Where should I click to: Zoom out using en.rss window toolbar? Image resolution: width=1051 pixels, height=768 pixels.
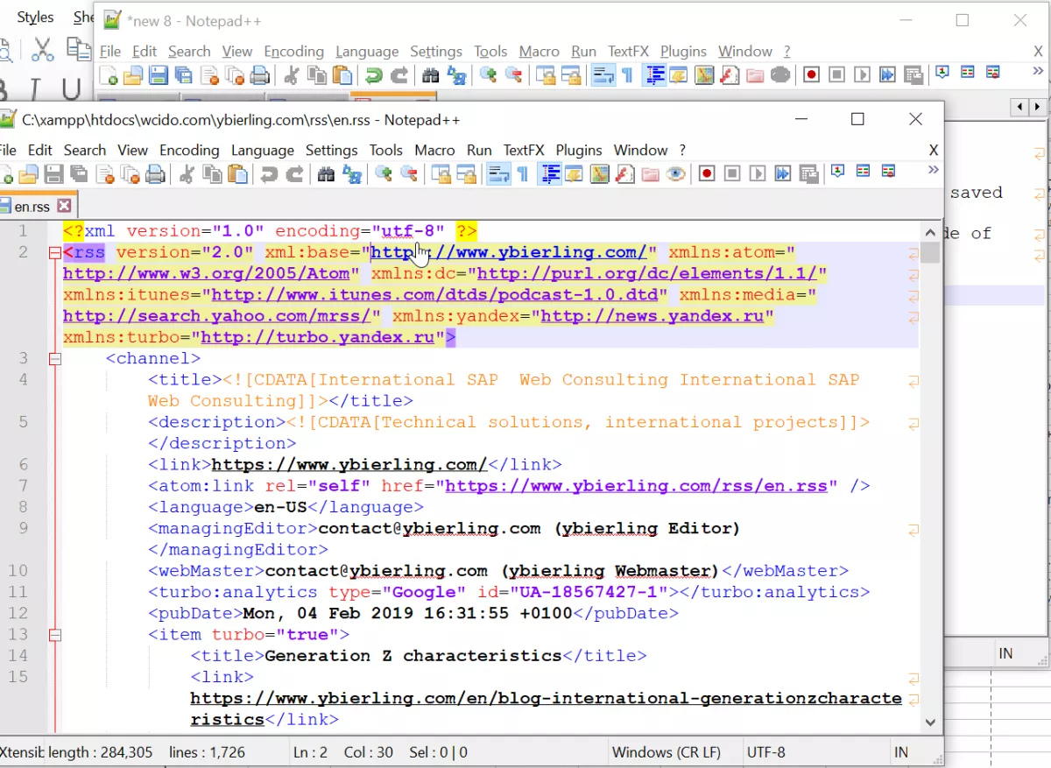click(x=408, y=174)
